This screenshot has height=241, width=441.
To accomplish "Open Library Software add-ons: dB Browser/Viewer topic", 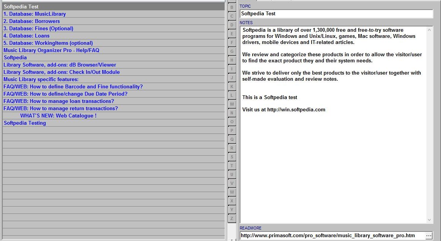I will coord(114,65).
